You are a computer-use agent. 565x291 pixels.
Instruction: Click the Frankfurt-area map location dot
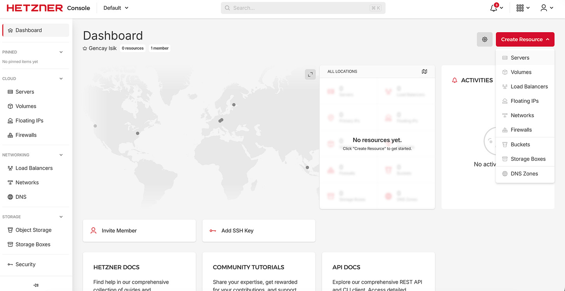coord(221,120)
